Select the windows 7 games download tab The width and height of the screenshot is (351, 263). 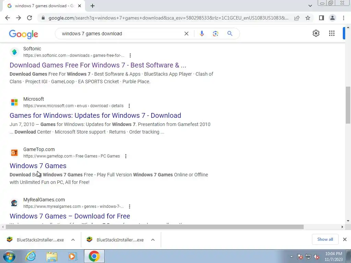tap(44, 6)
